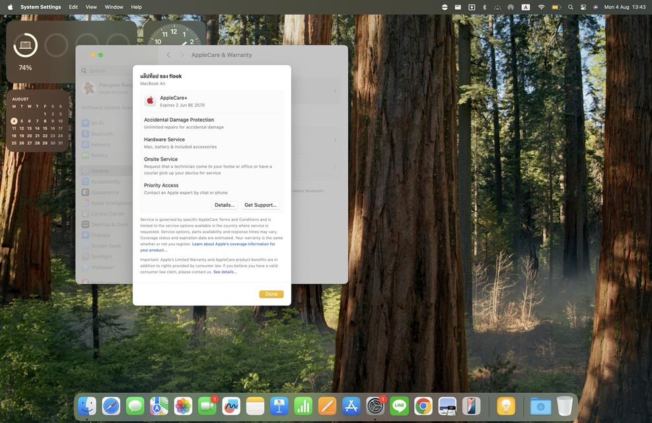Click Done to close the coverage sheet

271,294
